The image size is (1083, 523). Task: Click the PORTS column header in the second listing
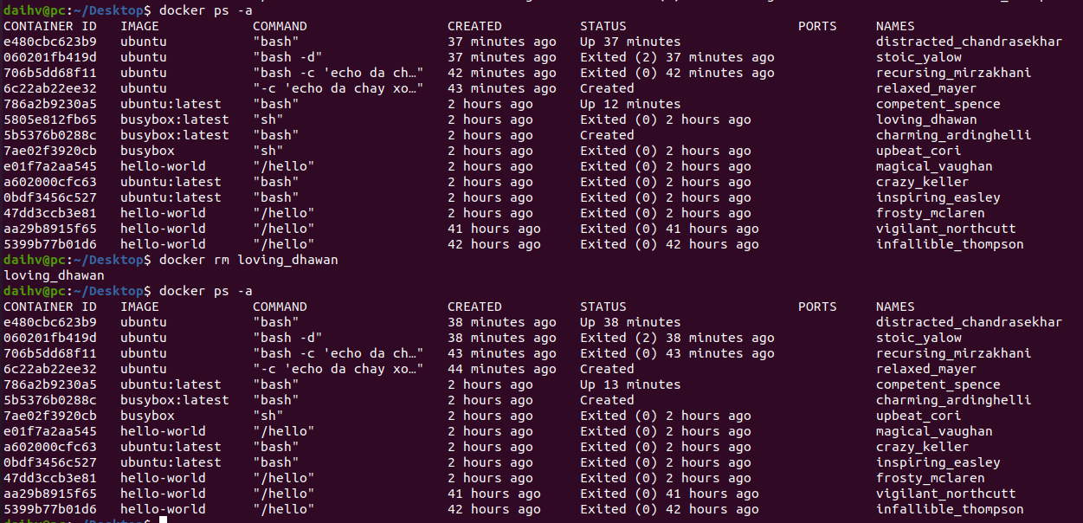click(x=817, y=307)
